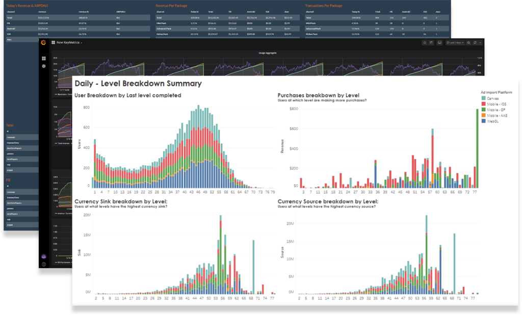The image size is (522, 315).
Task: Click the share dashboard icon
Action: click(x=431, y=43)
